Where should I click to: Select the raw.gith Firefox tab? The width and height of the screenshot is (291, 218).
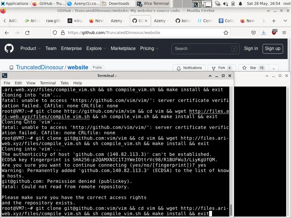tap(53, 21)
